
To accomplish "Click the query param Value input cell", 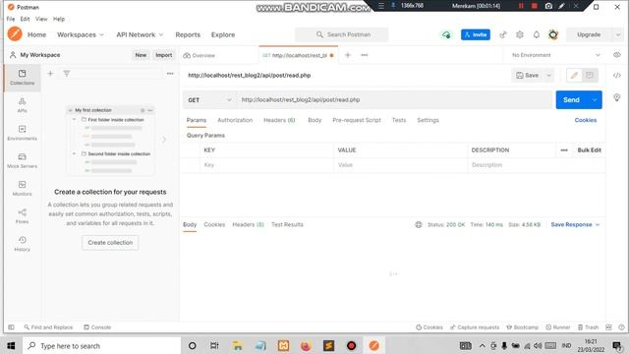I will pos(400,165).
